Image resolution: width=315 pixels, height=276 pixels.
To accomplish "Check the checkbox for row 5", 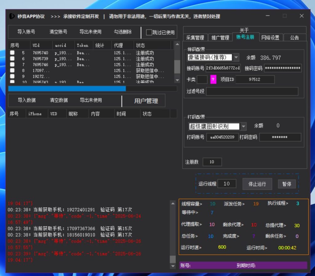I will tap(12, 53).
